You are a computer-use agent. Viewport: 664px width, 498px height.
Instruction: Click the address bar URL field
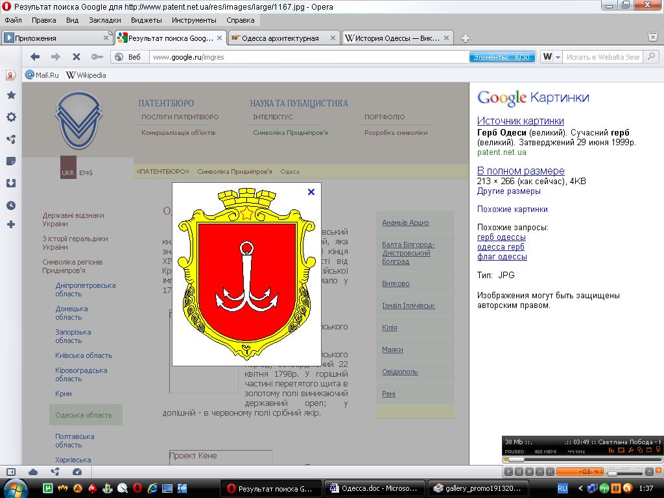[309, 57]
